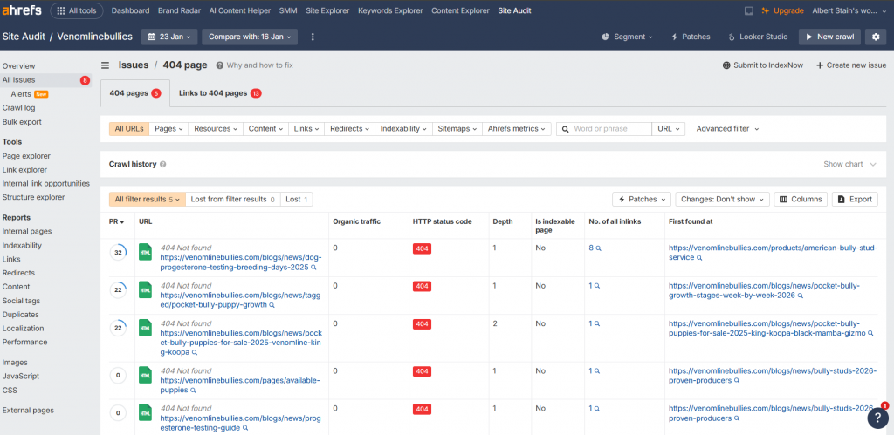The height and width of the screenshot is (435, 894).
Task: Click HTML file icon of dog-progesterone row
Action: [x=146, y=252]
